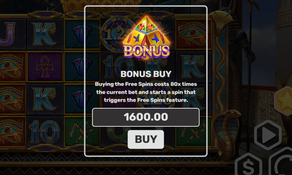
Task: Click the top-left K card symbol
Action: pos(44,34)
